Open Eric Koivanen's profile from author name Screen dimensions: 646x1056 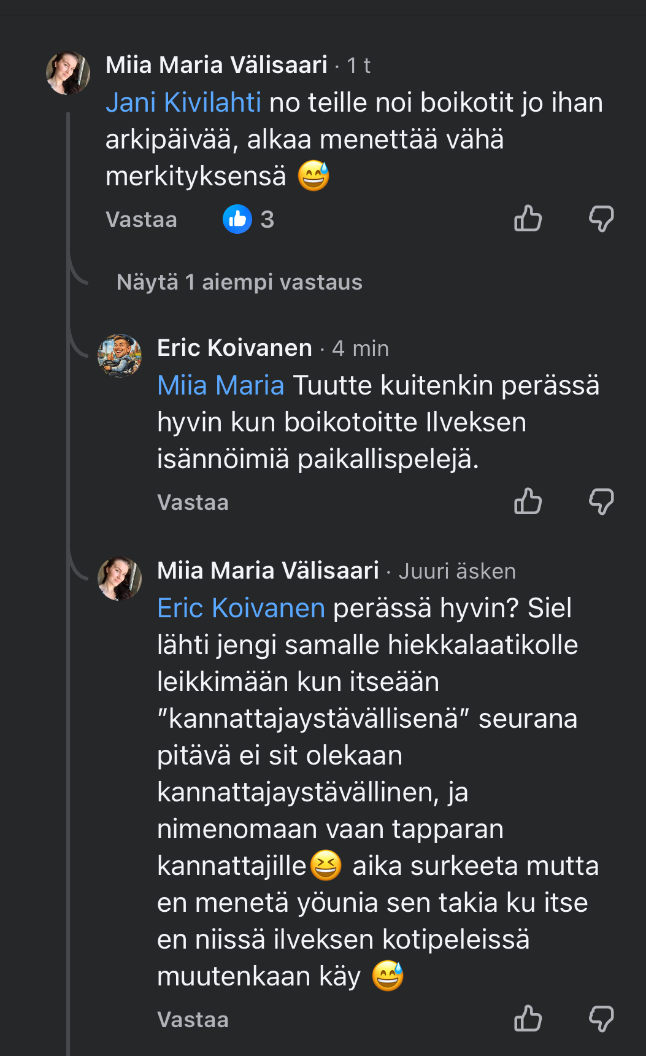tap(234, 348)
